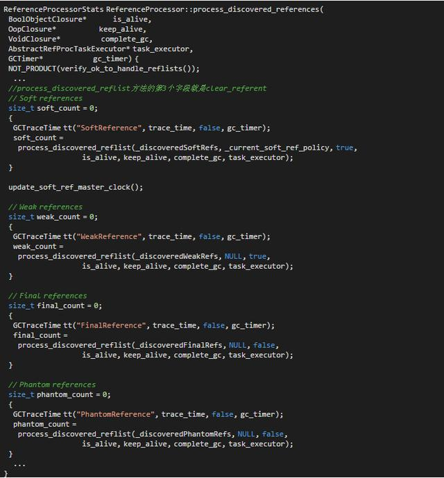Select the '// Final references' comment

pos(48,296)
